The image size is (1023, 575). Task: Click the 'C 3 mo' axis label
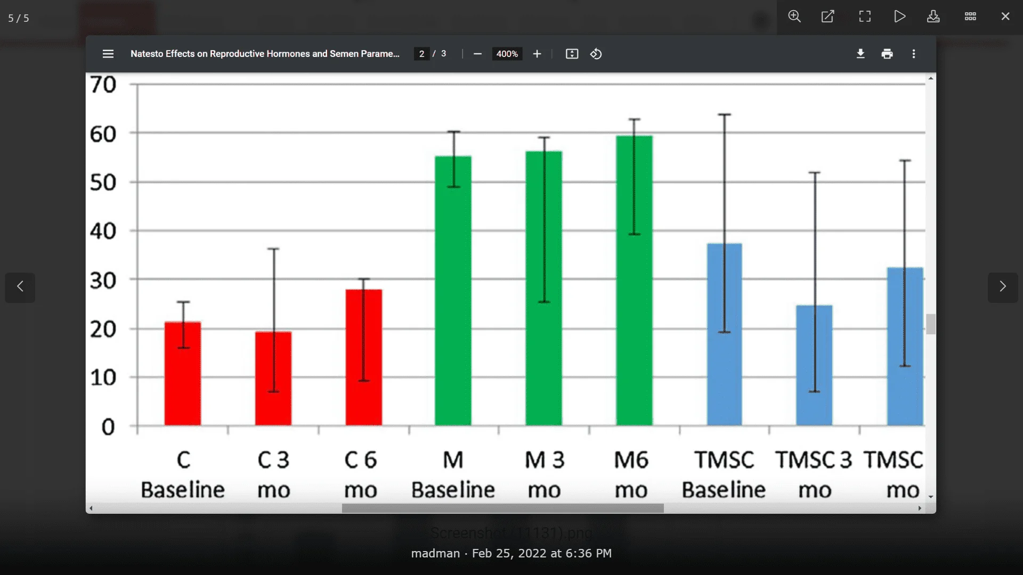[x=273, y=475]
